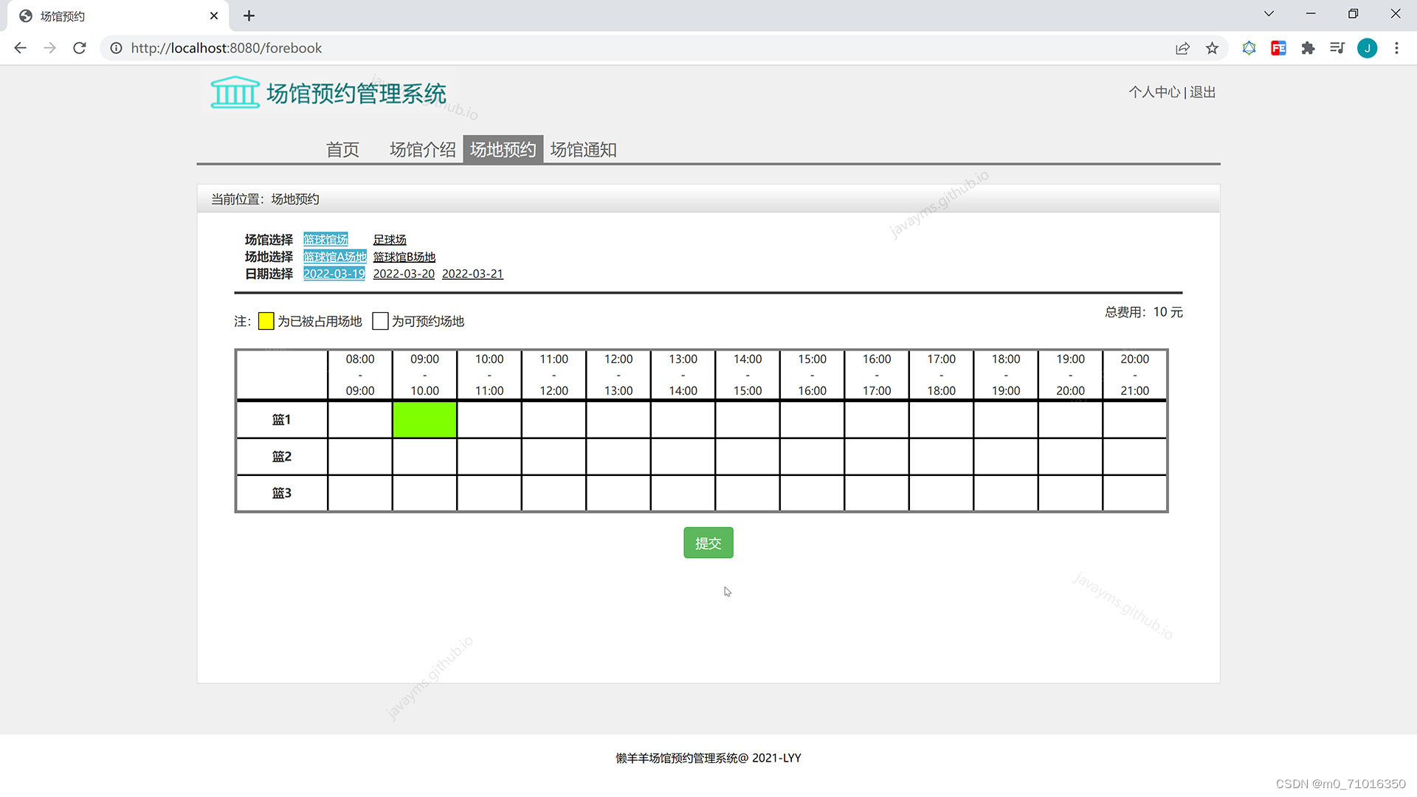The height and width of the screenshot is (797, 1417).
Task: Open media control playlist icon
Action: tap(1337, 48)
